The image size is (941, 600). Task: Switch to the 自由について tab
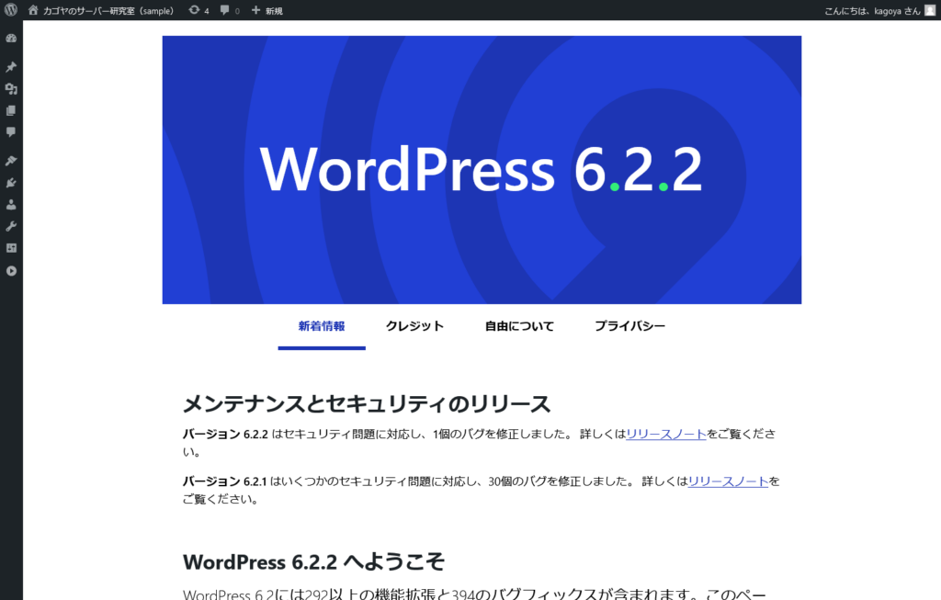click(519, 326)
